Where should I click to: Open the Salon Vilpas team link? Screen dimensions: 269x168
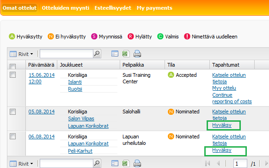pyautogui.click(x=81, y=118)
